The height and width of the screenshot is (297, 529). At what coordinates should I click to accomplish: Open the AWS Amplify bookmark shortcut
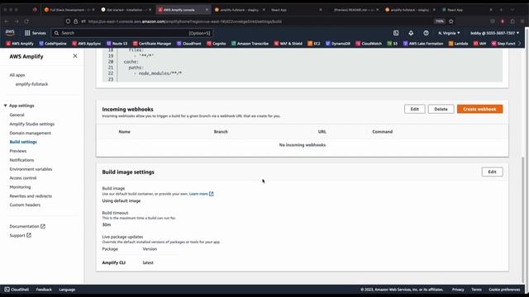coord(20,44)
